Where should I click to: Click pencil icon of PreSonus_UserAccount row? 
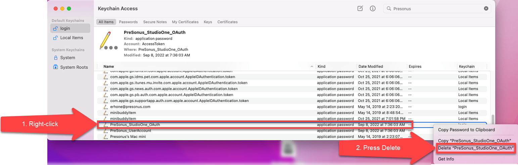pyautogui.click(x=105, y=130)
